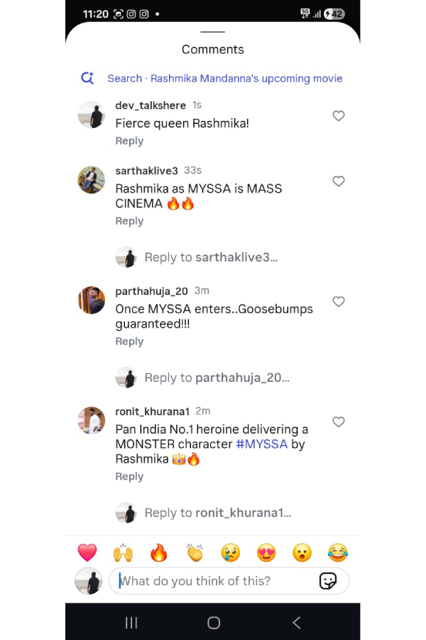Screen dimensions: 426x640
Task: Like ronit_khurana1's comment
Action: [x=339, y=422]
